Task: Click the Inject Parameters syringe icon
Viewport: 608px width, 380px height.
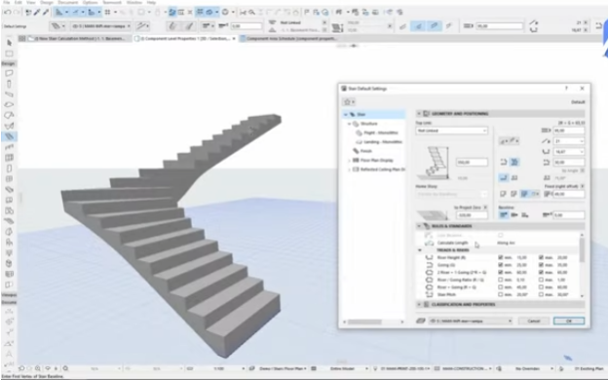Action: pyautogui.click(x=46, y=12)
